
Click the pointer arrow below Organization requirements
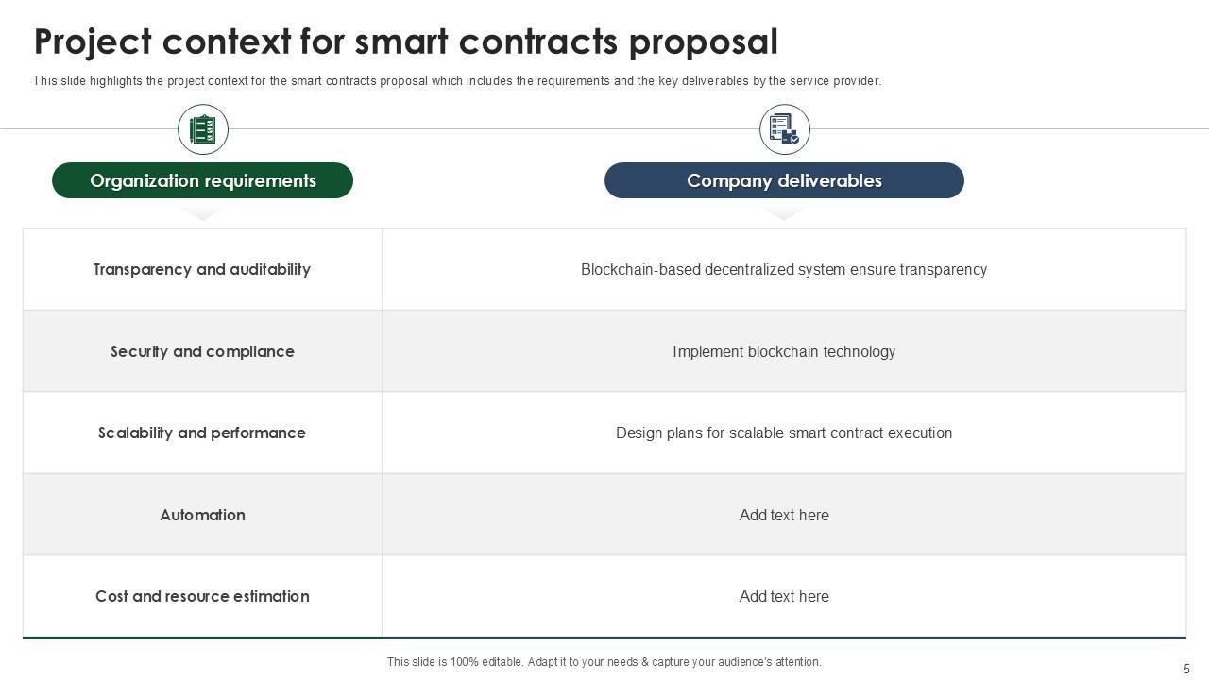coord(203,214)
